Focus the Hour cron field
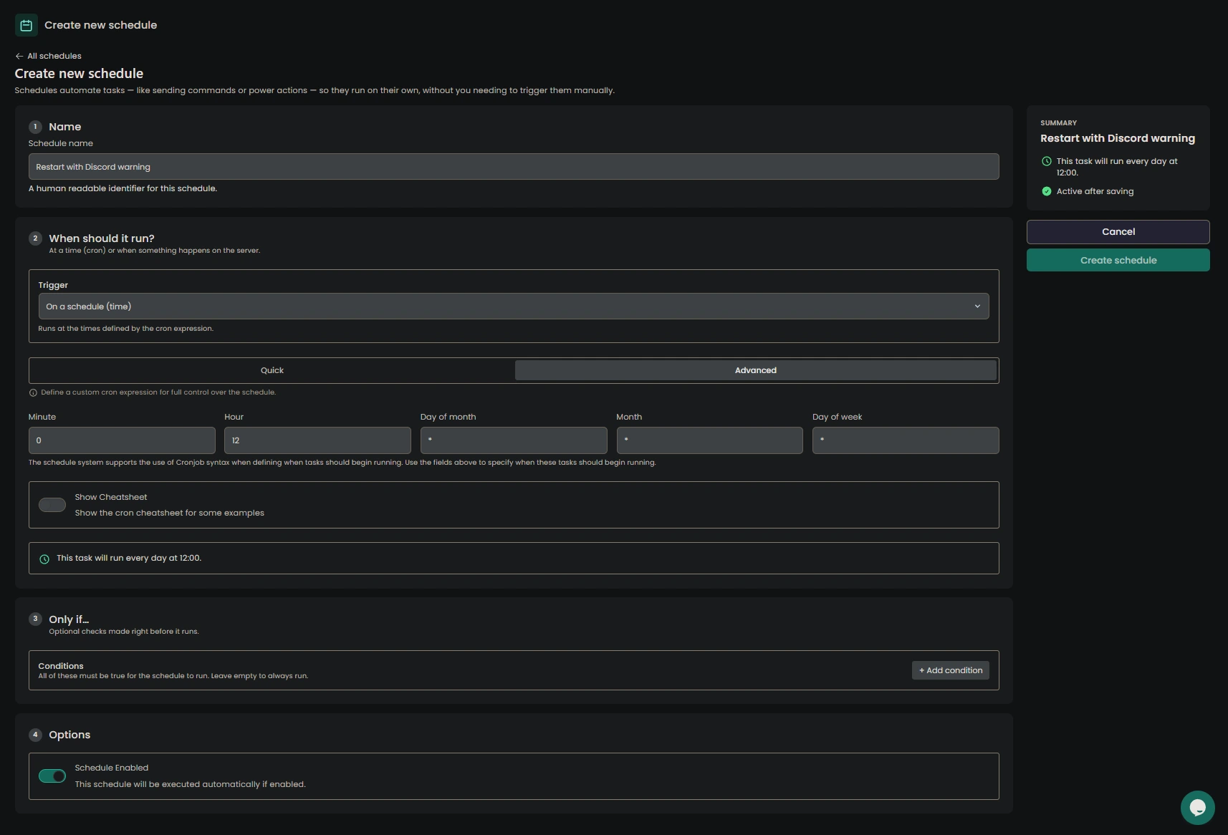Screen dimensions: 1228x835 (317, 440)
